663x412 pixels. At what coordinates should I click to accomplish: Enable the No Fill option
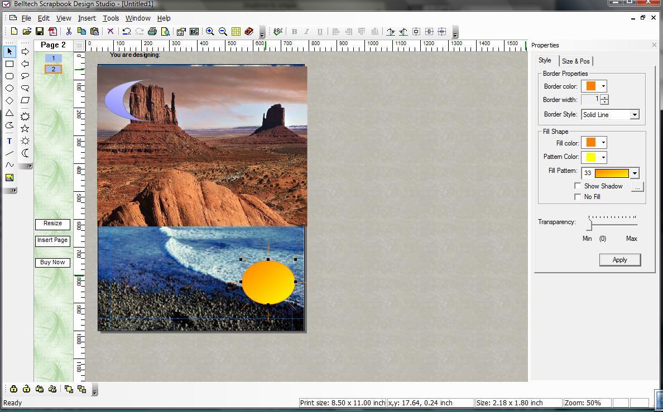(578, 196)
